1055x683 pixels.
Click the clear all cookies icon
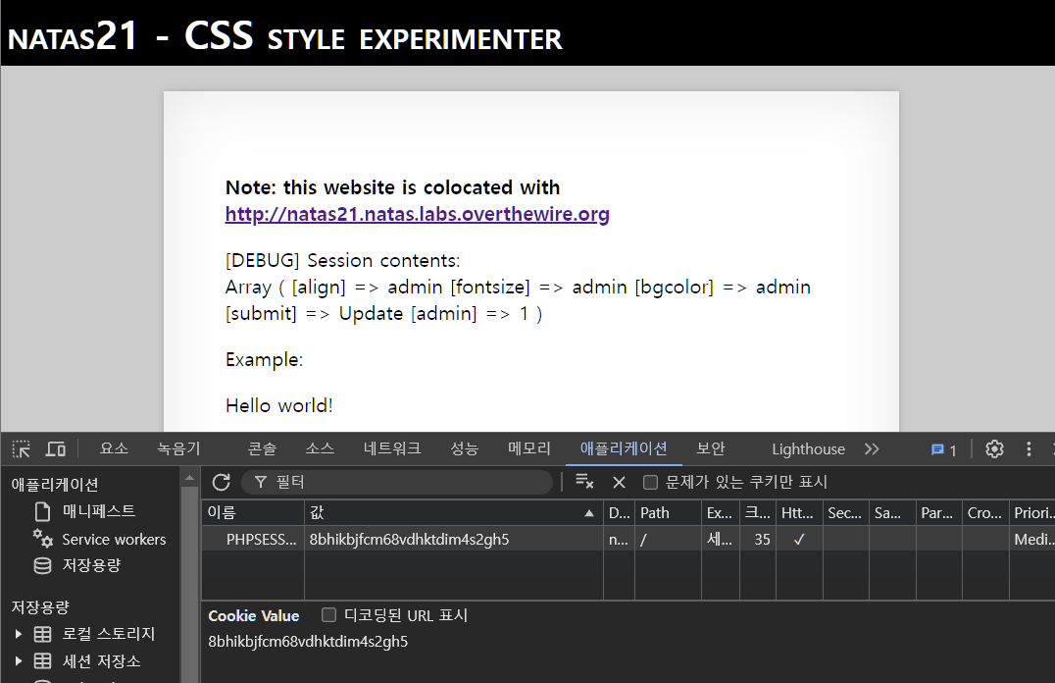click(584, 482)
